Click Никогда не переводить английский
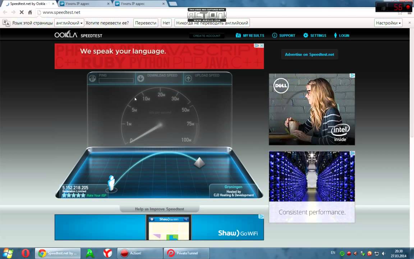This screenshot has width=414, height=259. click(212, 23)
